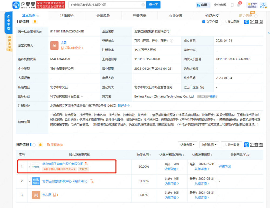Open info icon next to 登记状态 value
The width and height of the screenshot is (270, 208).
(172, 41)
